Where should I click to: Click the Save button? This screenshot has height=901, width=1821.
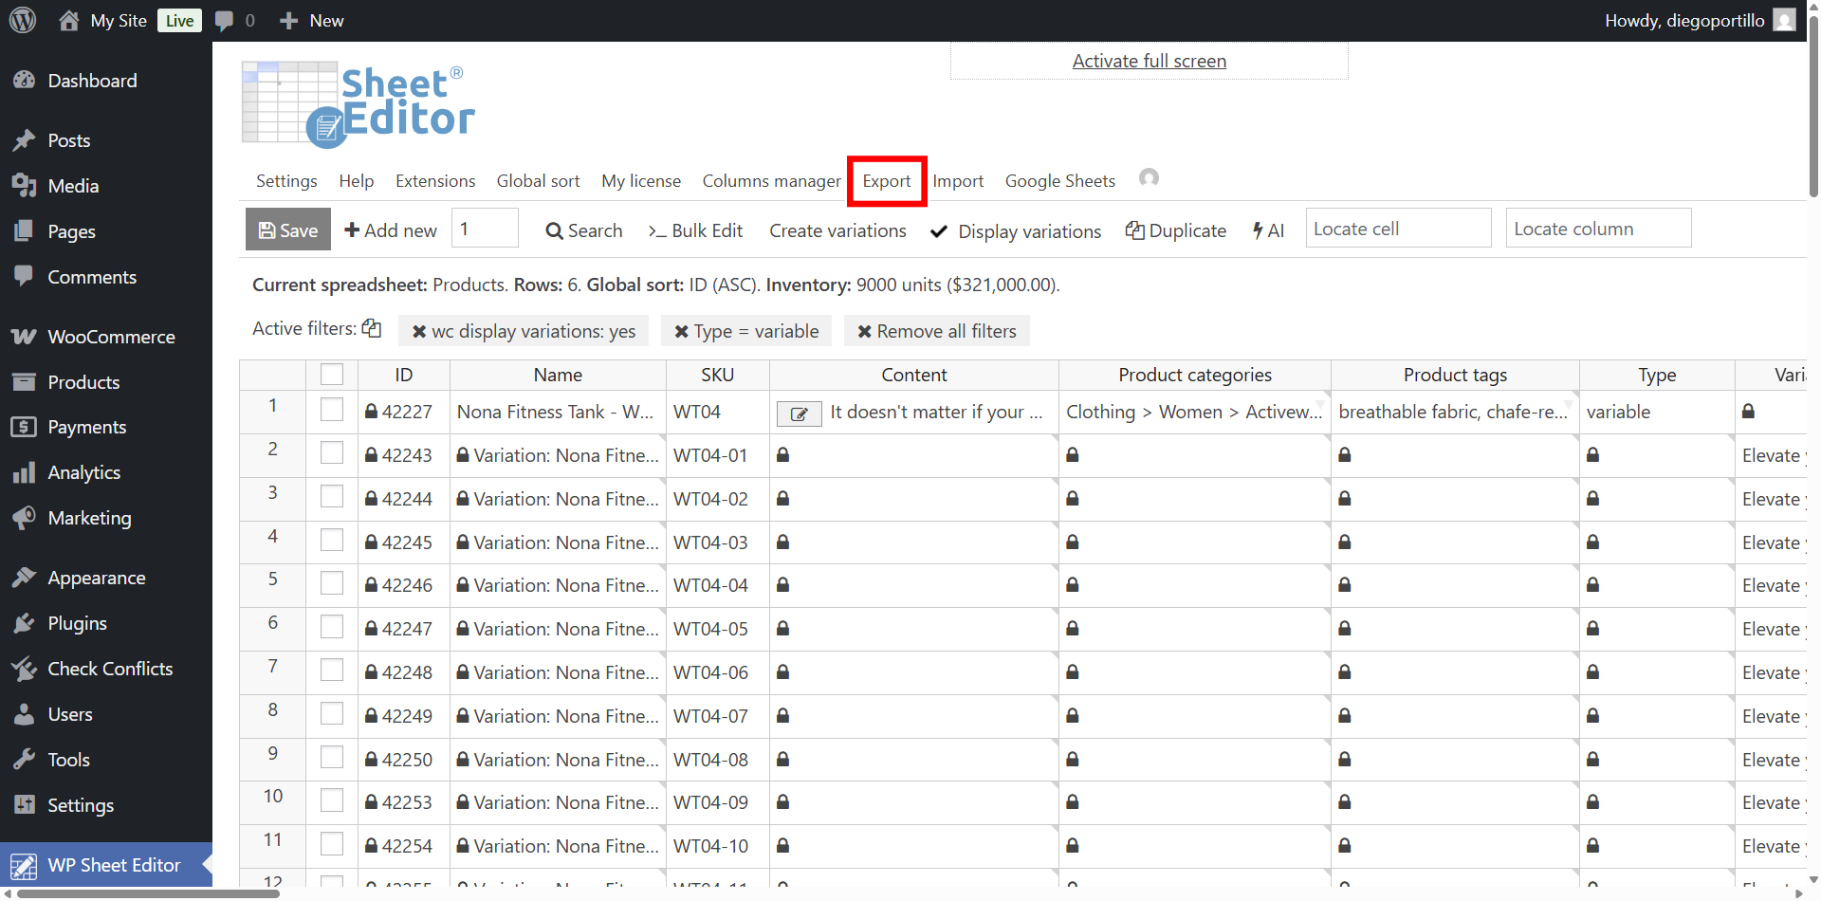click(288, 230)
